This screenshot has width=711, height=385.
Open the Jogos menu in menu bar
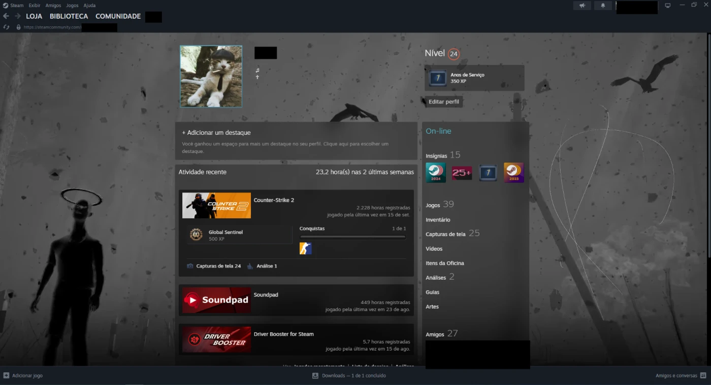(72, 5)
